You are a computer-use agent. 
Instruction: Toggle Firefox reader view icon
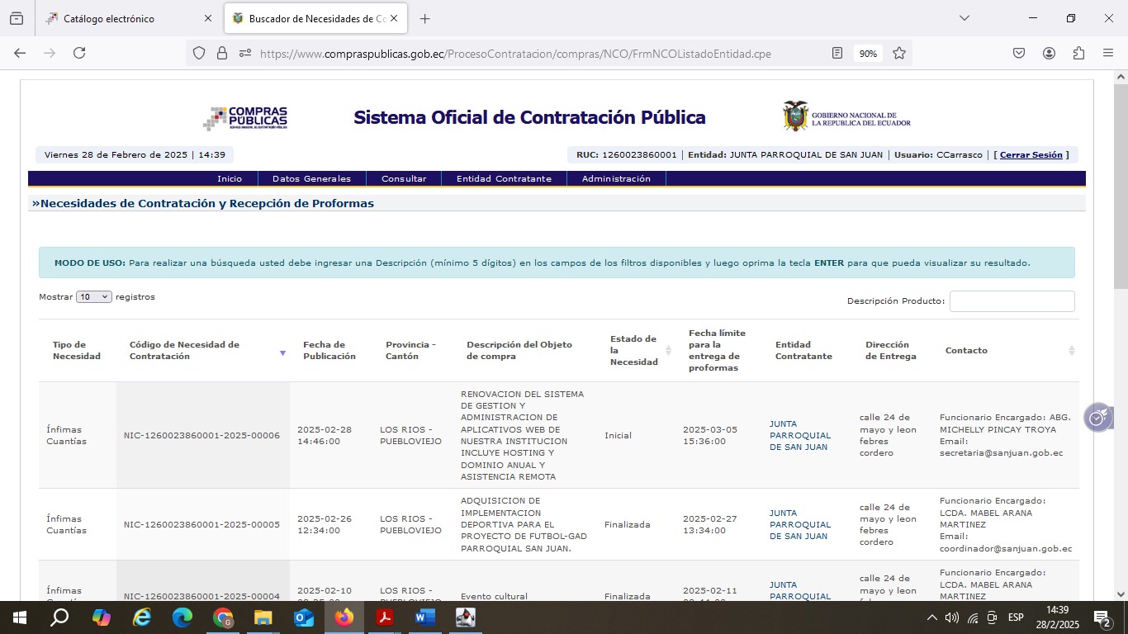pyautogui.click(x=837, y=53)
